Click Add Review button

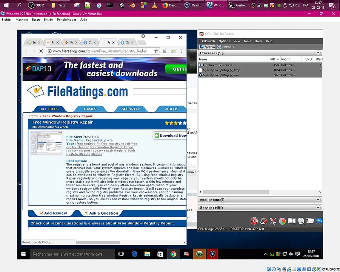pos(53,213)
